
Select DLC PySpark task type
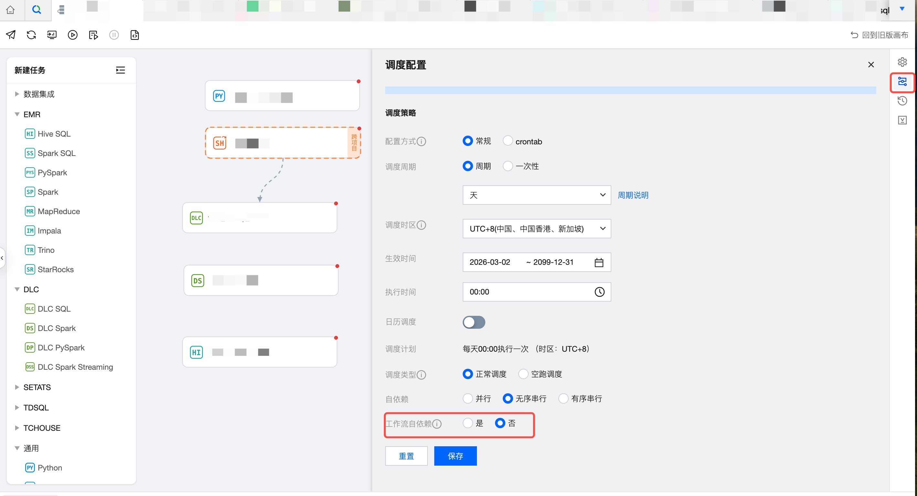[61, 348]
